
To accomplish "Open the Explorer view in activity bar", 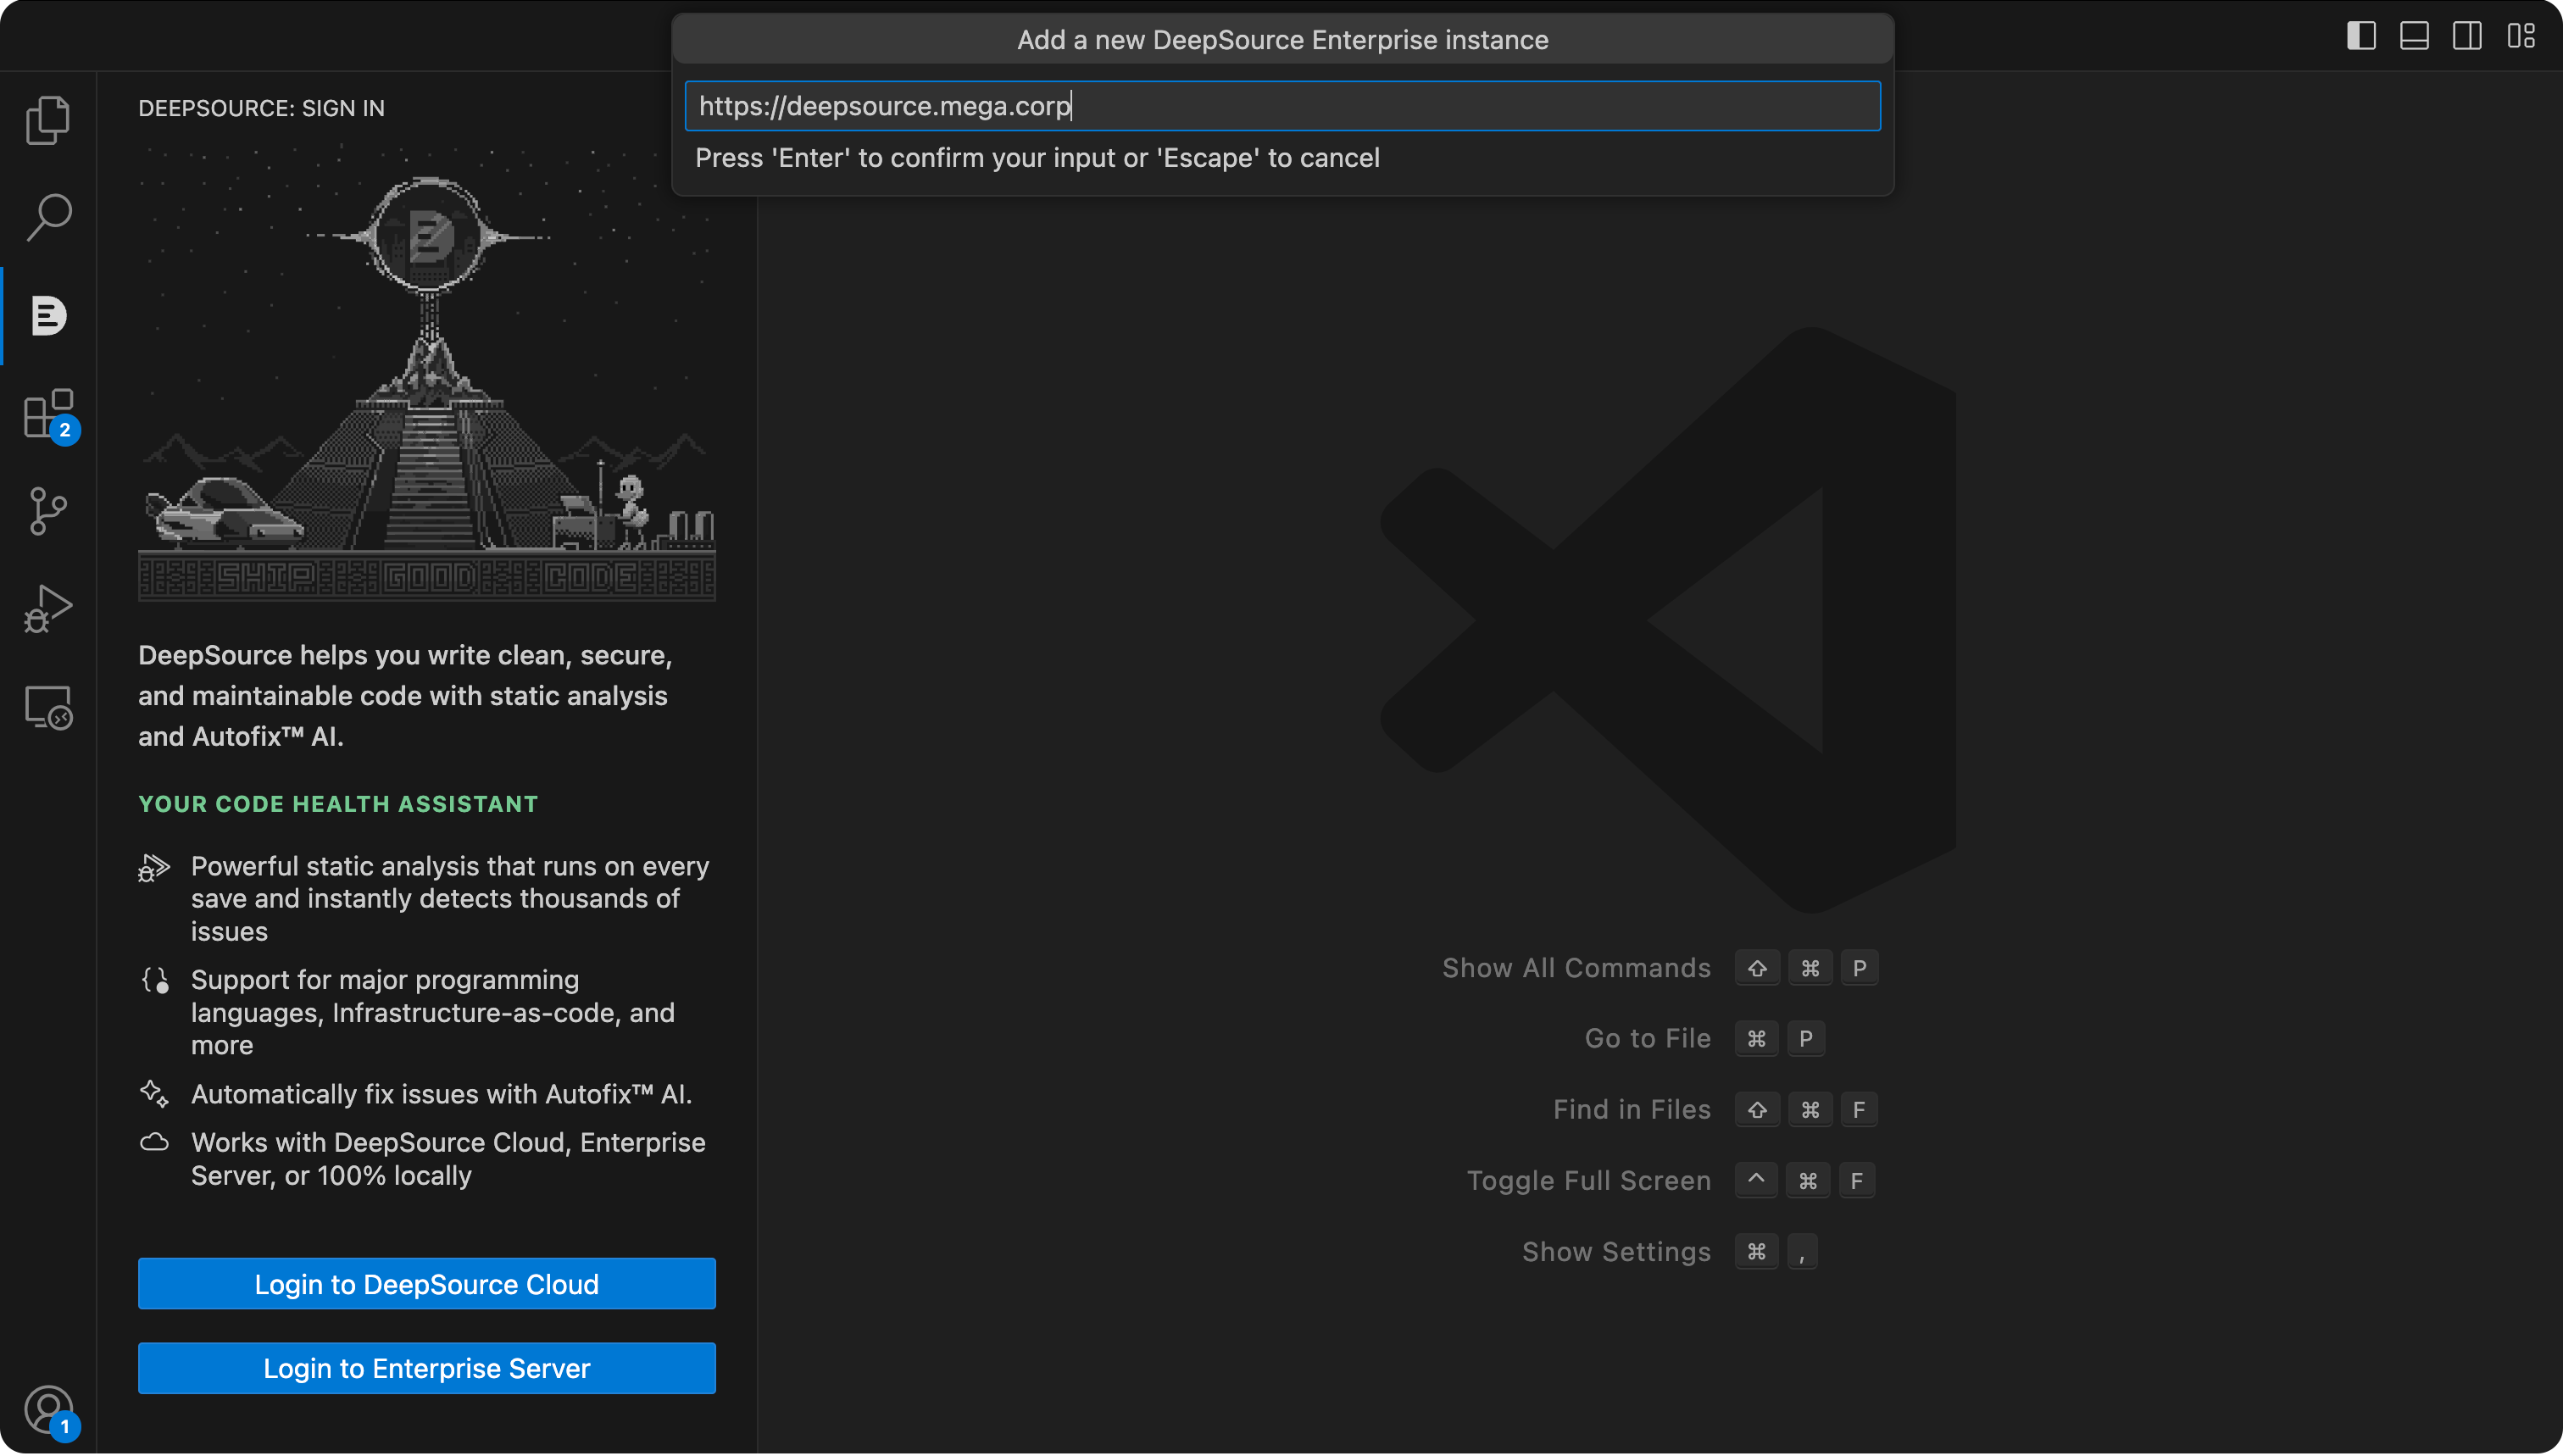I will (x=48, y=120).
